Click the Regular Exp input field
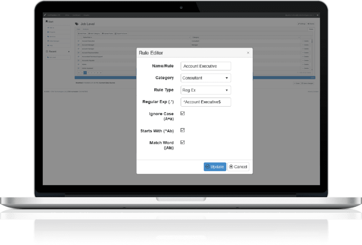The height and width of the screenshot is (245, 362). 205,102
